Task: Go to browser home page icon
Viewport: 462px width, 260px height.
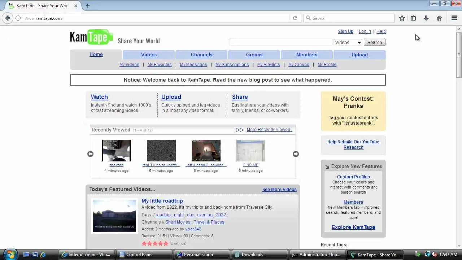Action: pos(439,18)
